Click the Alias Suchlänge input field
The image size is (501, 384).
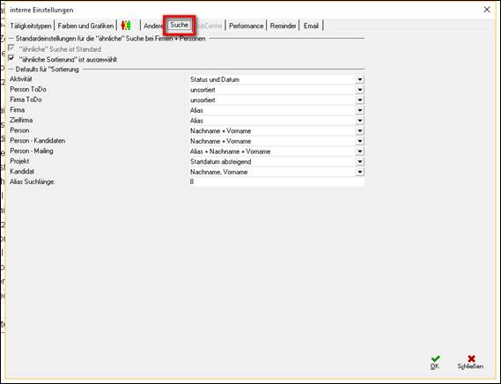[x=276, y=182]
